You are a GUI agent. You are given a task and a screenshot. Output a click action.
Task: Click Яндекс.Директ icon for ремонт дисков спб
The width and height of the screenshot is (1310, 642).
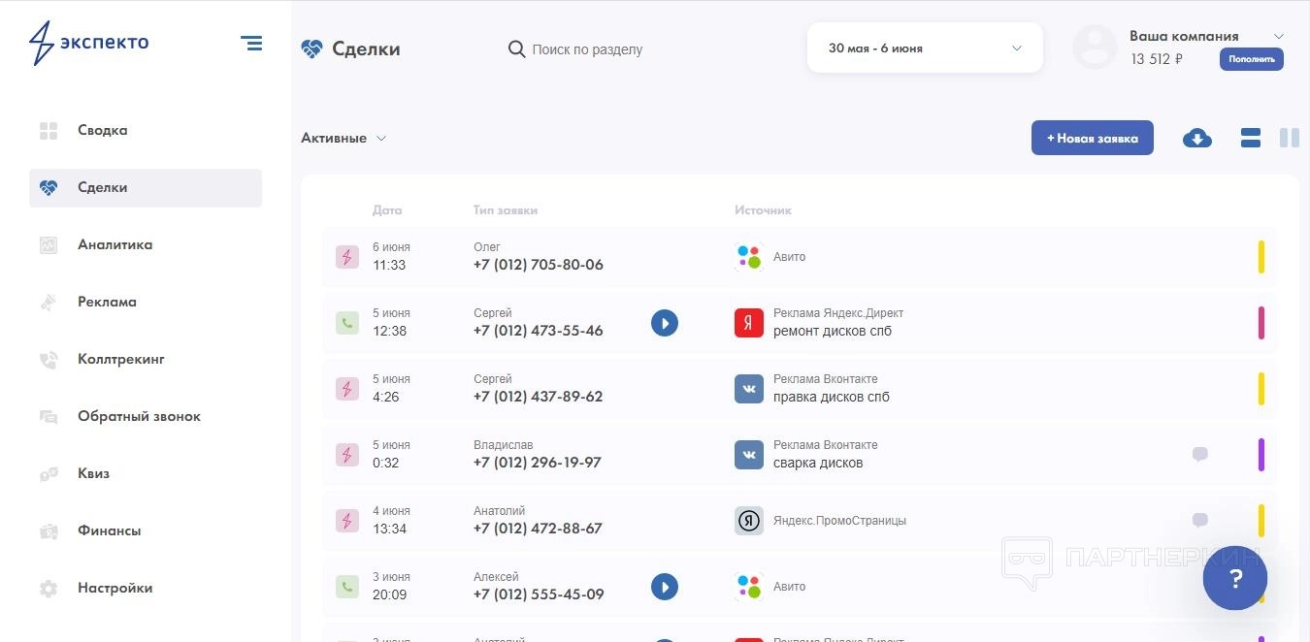pos(749,323)
